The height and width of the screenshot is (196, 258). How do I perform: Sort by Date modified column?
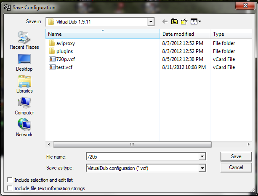coord(184,34)
